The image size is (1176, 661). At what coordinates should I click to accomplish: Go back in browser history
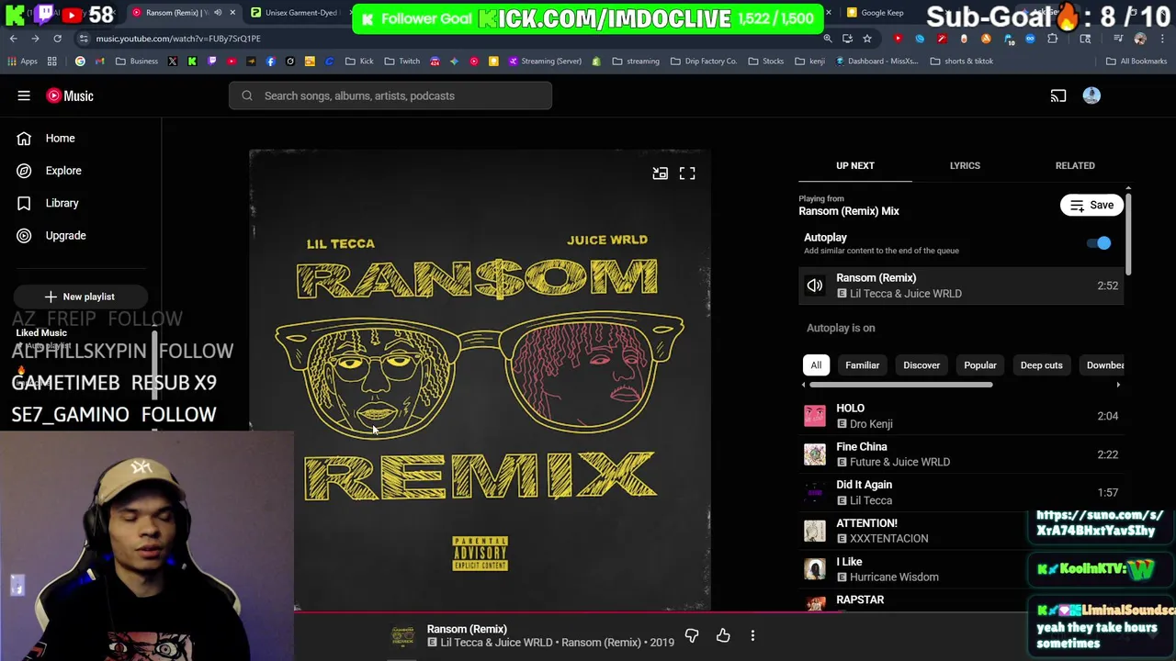point(14,39)
